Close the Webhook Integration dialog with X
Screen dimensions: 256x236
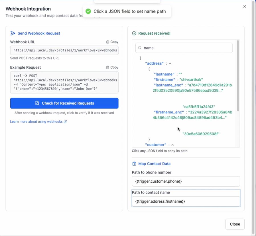click(244, 6)
